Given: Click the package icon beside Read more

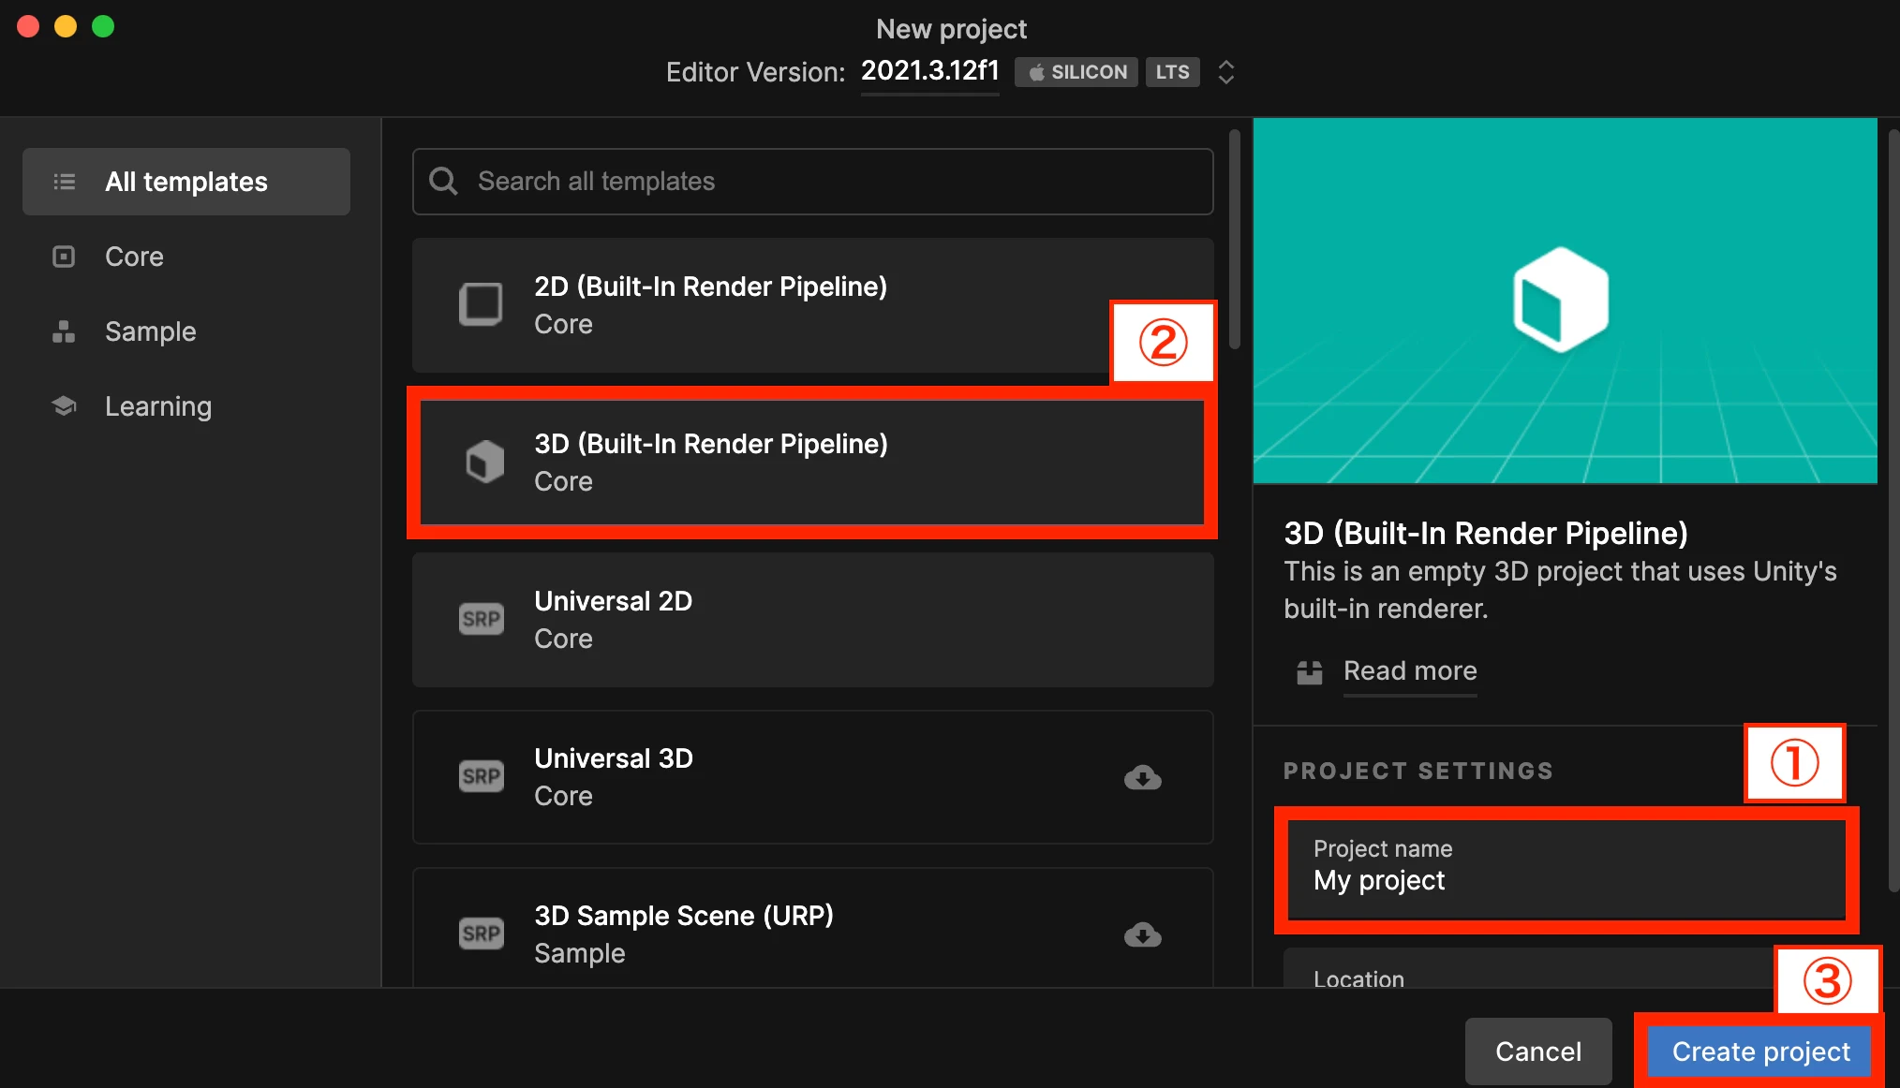Looking at the screenshot, I should pyautogui.click(x=1309, y=671).
